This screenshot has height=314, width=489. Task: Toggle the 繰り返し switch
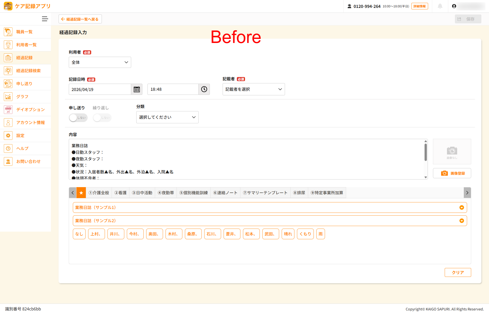[102, 118]
